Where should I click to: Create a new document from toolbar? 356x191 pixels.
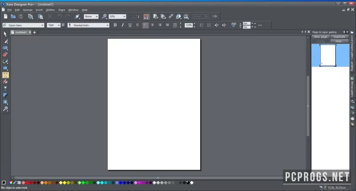click(5, 16)
